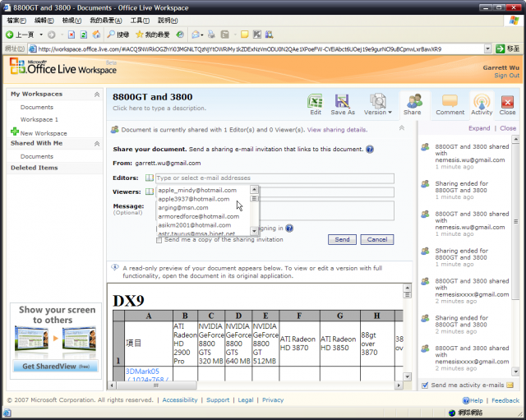Refresh the page with green refresh icon
The height and width of the screenshot is (420, 526).
84,35
